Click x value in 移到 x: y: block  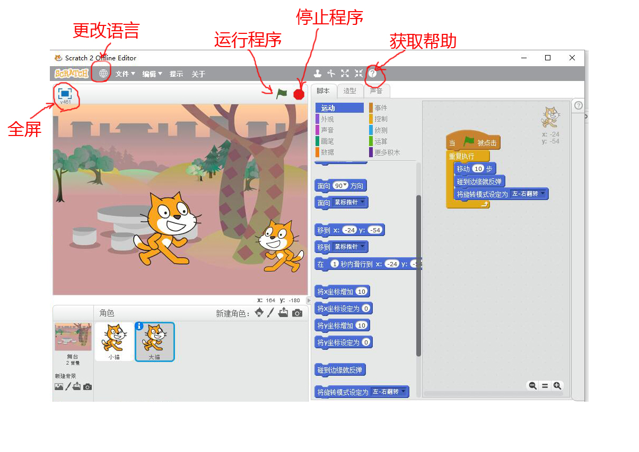click(349, 230)
